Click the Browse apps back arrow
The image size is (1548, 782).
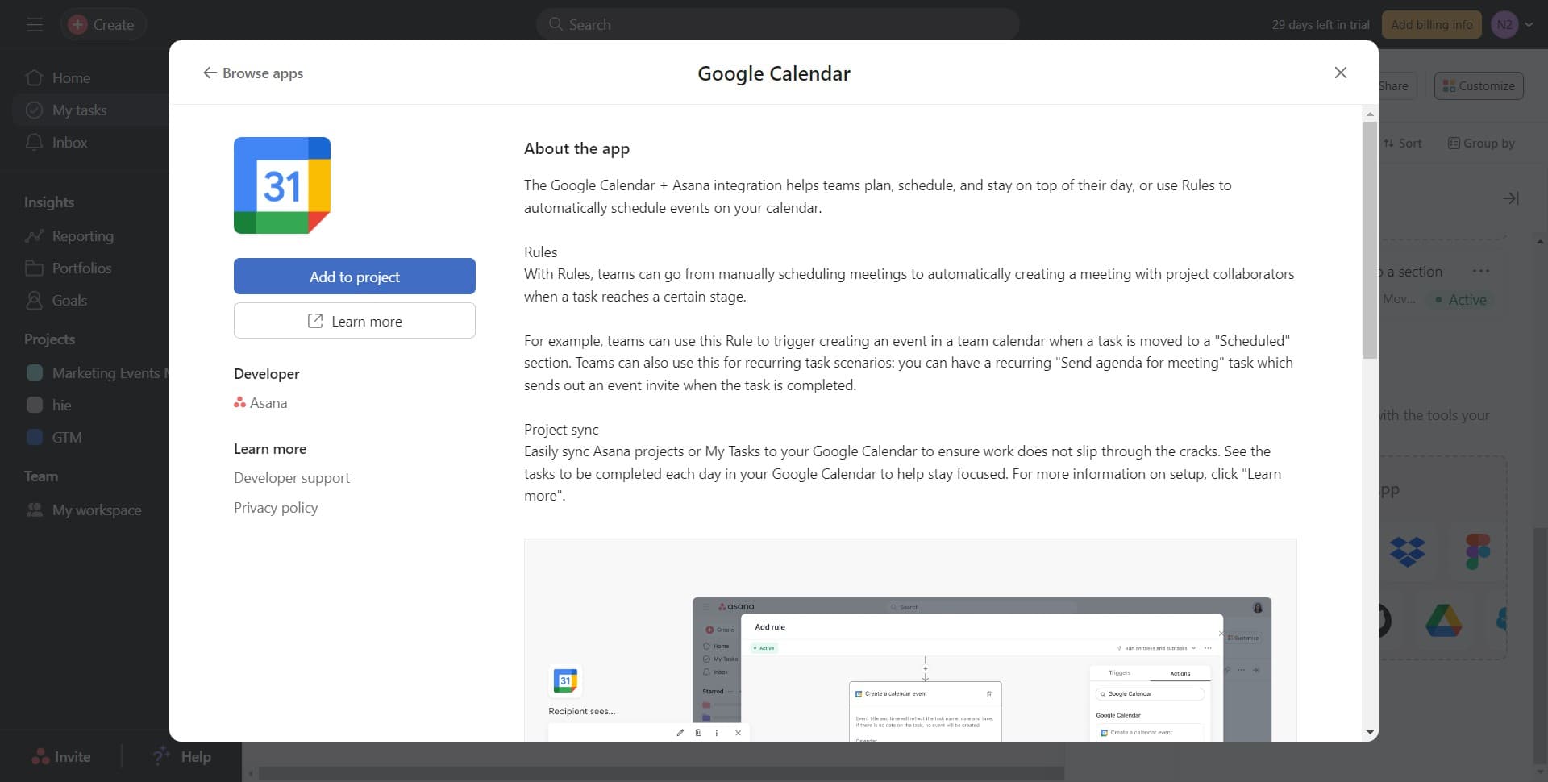[210, 73]
